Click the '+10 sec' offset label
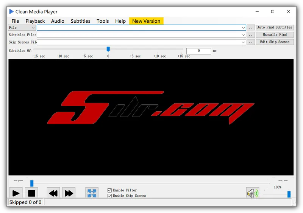 159,56
